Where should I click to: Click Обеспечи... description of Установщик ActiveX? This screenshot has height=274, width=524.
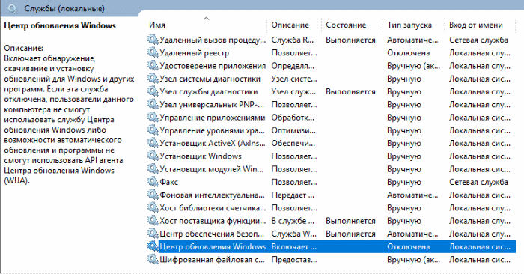click(293, 143)
